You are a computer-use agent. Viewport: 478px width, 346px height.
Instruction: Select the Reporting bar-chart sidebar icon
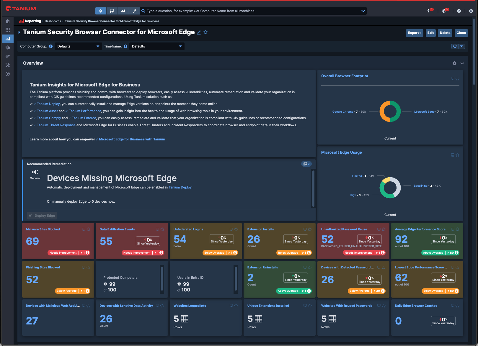tap(8, 39)
